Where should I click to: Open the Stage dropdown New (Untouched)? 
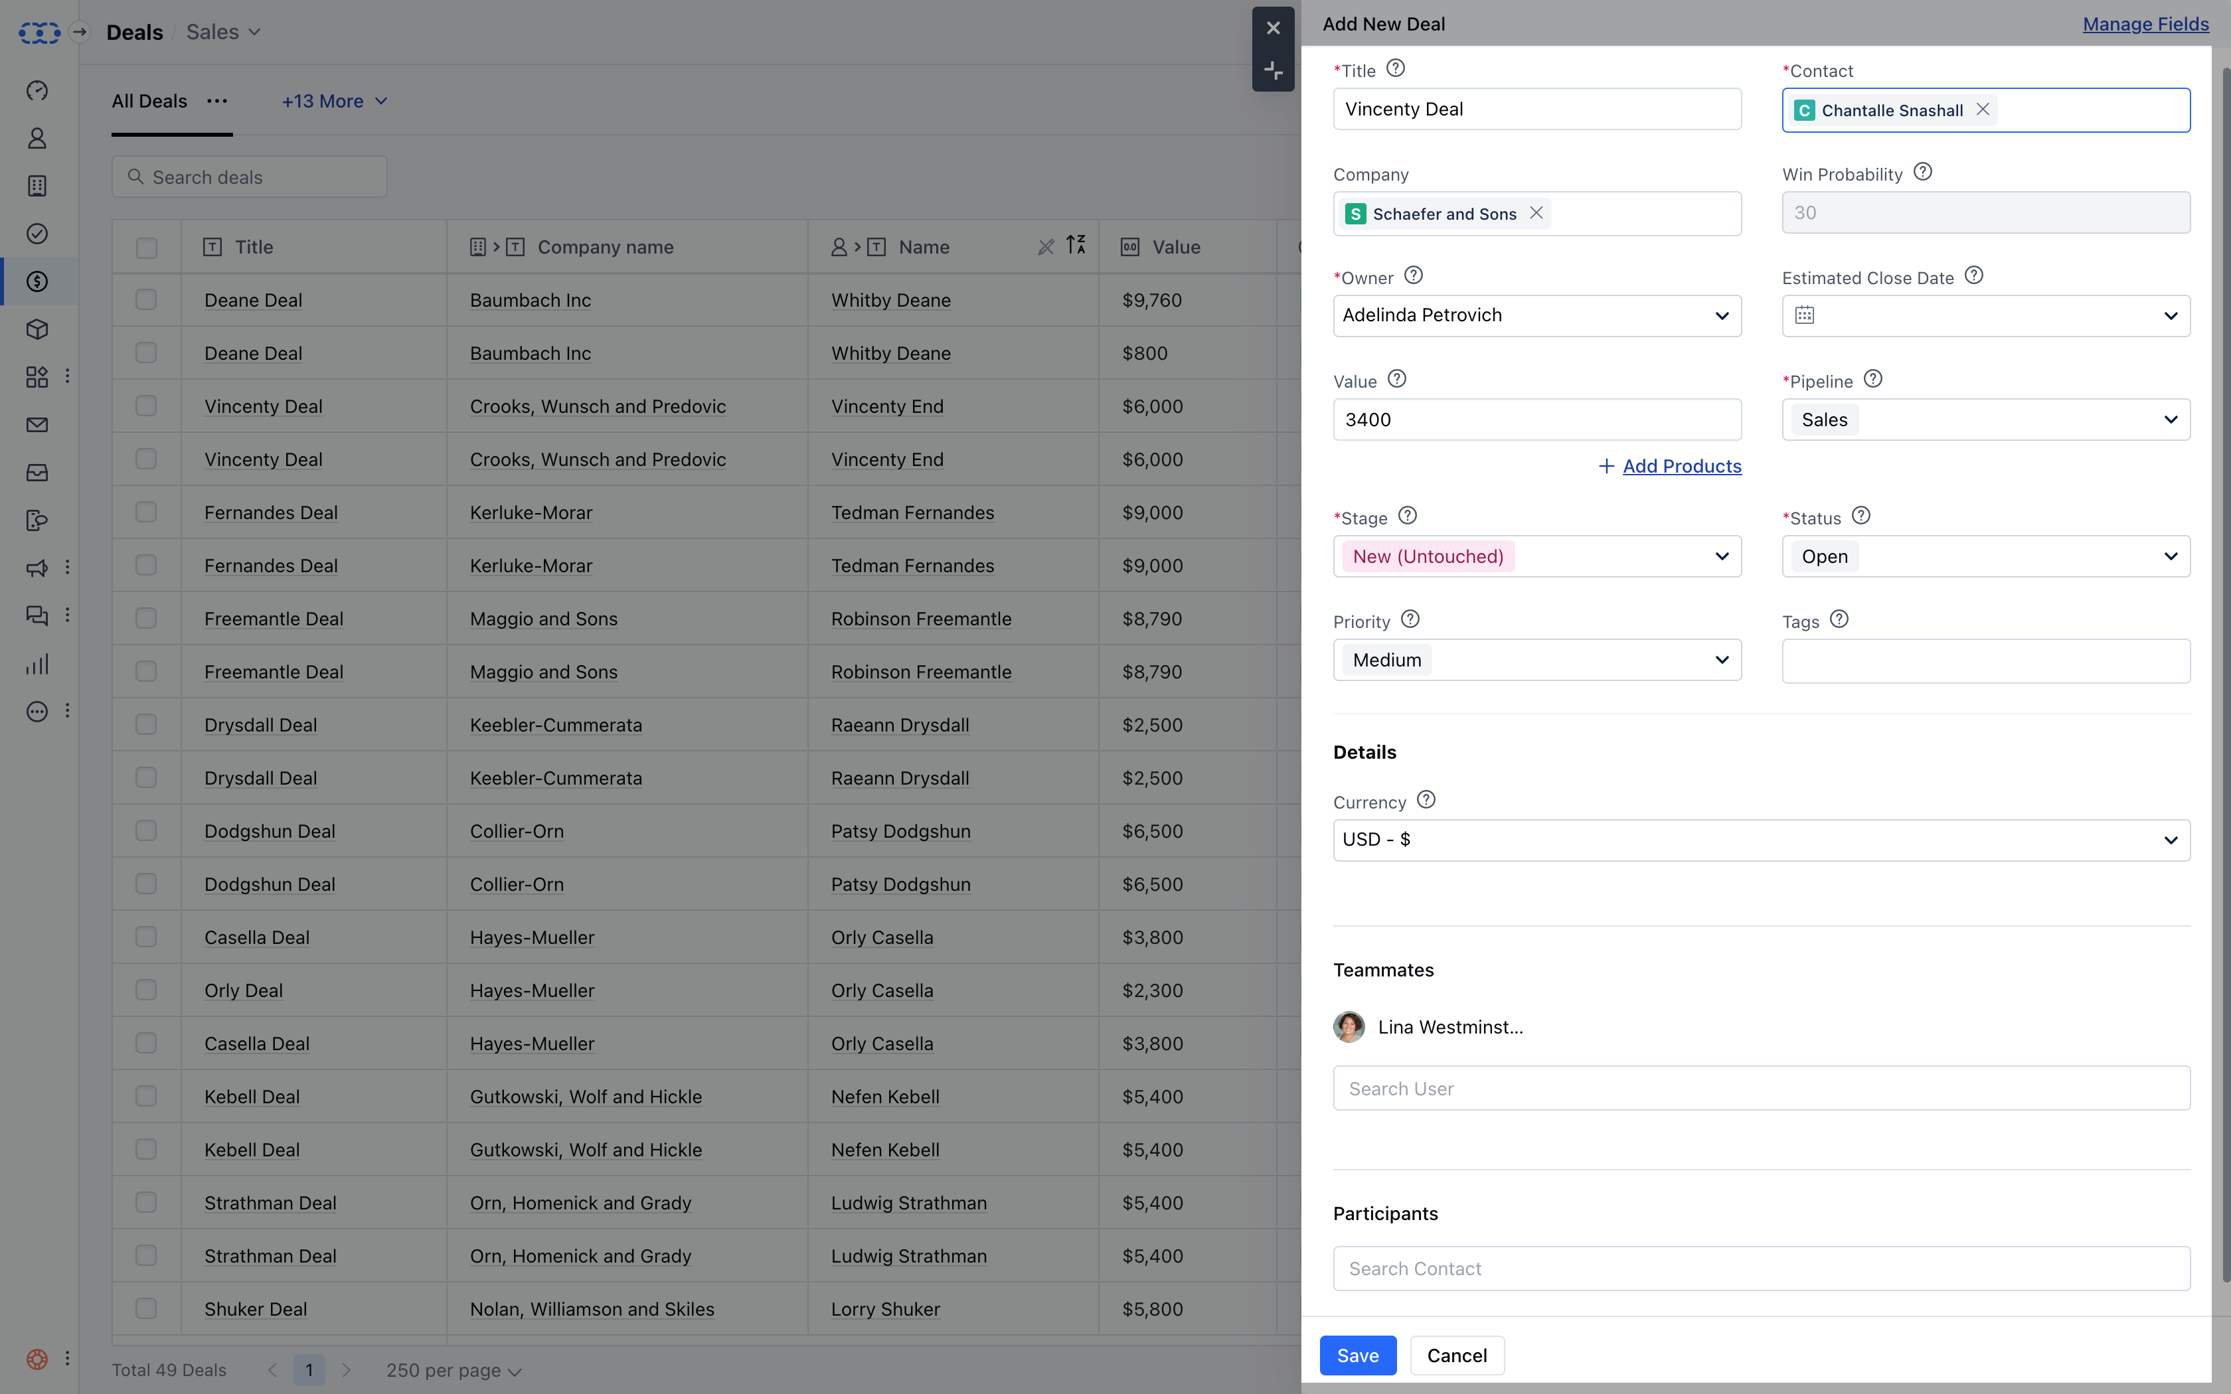[1537, 556]
